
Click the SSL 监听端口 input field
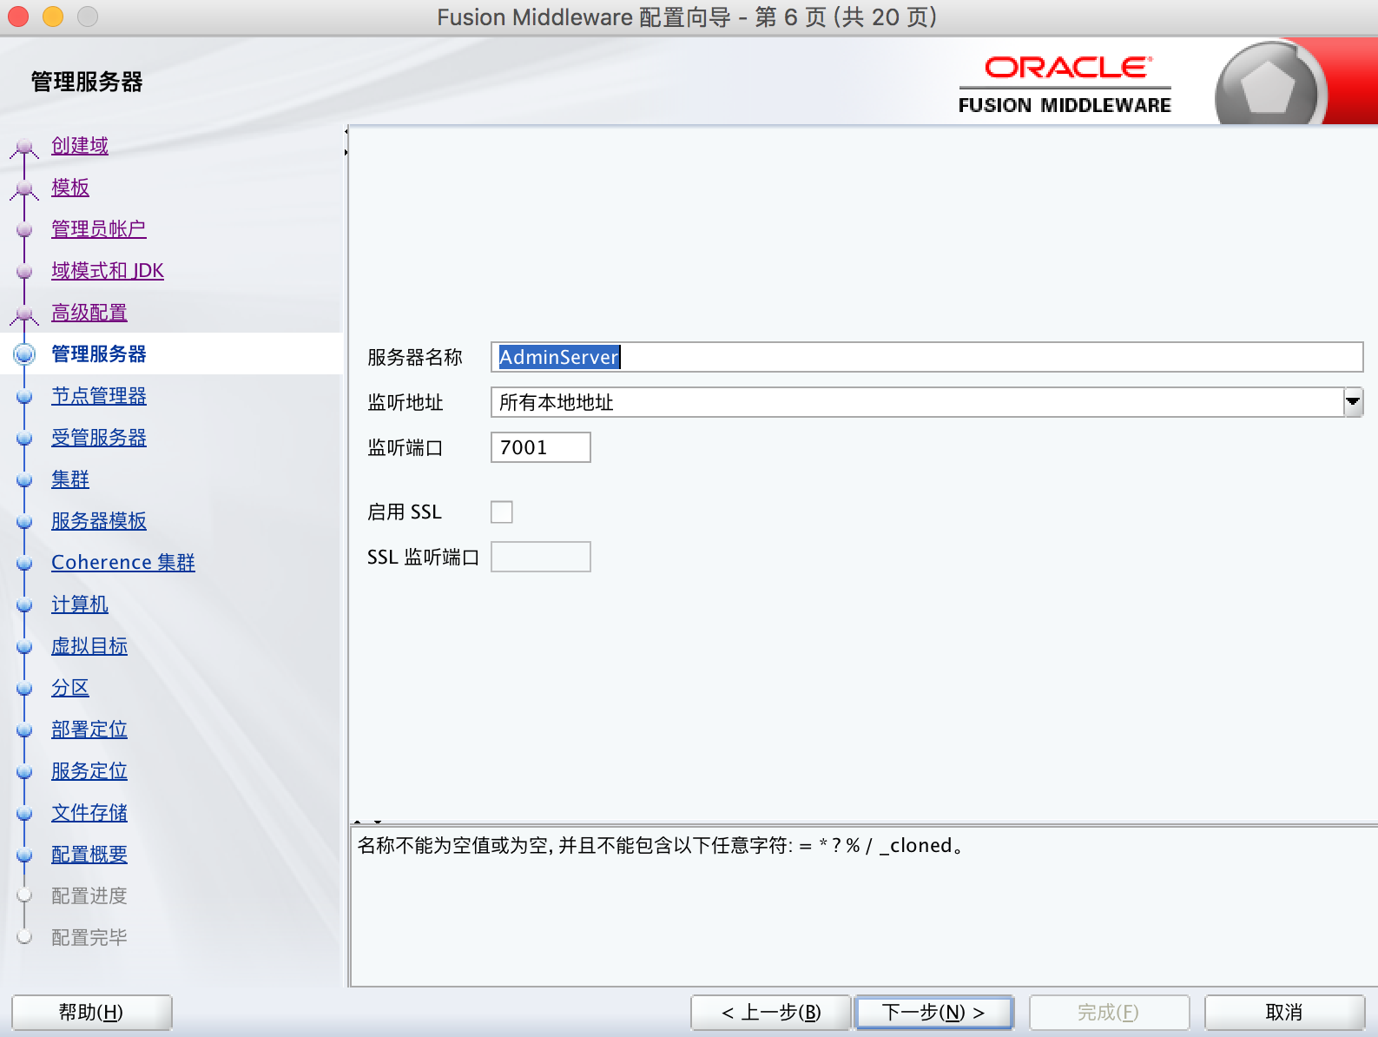click(540, 557)
